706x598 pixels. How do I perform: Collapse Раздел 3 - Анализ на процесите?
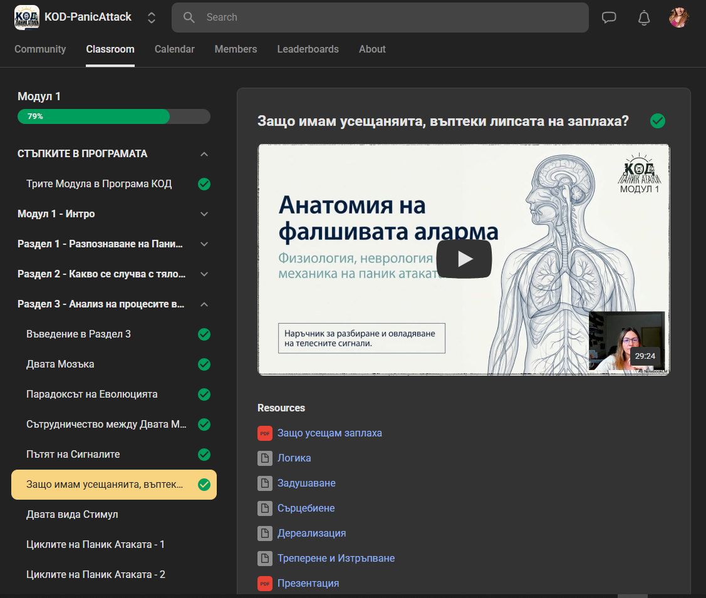click(x=204, y=304)
